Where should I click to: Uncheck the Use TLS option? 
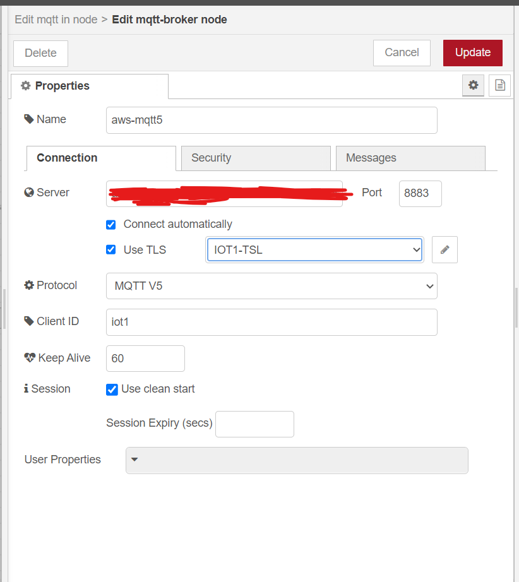(x=110, y=249)
